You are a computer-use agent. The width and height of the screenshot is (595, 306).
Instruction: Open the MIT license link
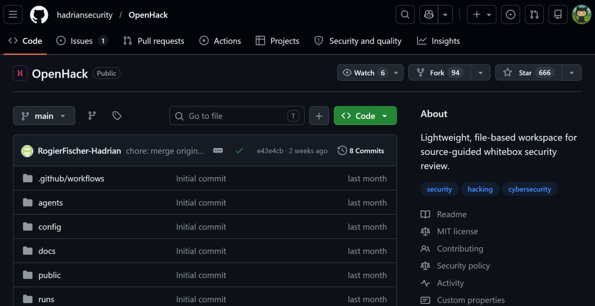point(450,231)
